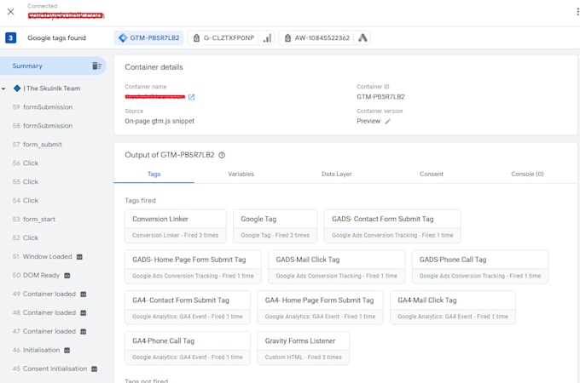Collapse The Skulnik Team event tree
This screenshot has width=580, height=383.
click(3, 89)
